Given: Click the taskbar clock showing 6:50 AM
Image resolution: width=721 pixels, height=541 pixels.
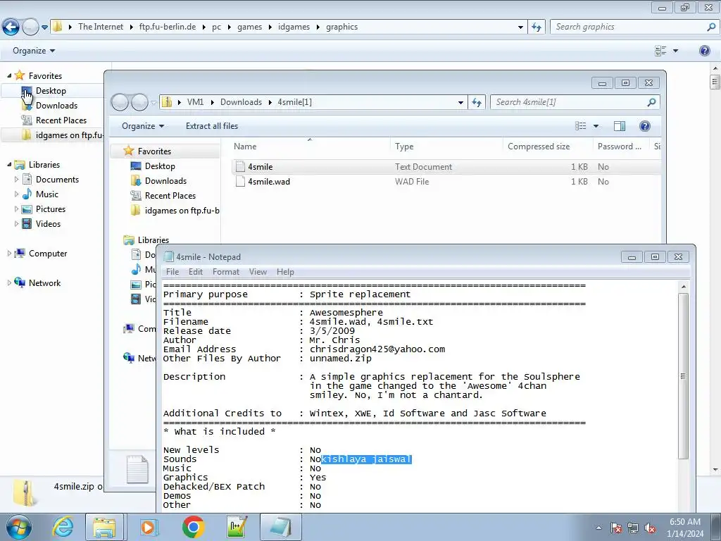Looking at the screenshot, I should tap(685, 528).
